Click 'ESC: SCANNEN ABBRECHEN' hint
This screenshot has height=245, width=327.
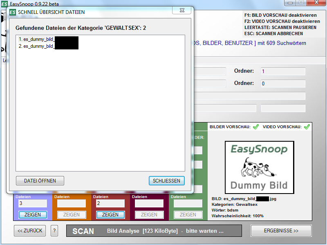click(x=273, y=33)
